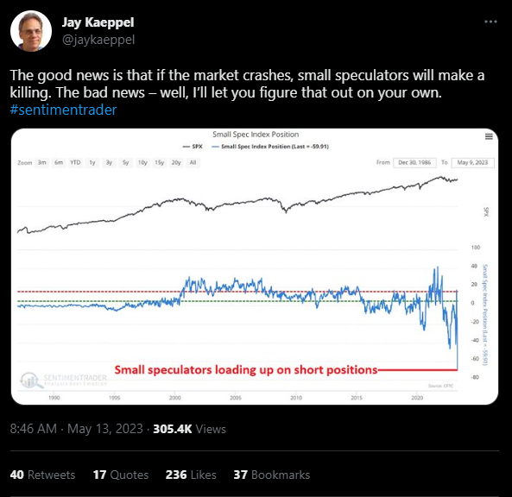Open the @jaykaeppel handle link
Screen dimensions: 512x497
[x=98, y=40]
